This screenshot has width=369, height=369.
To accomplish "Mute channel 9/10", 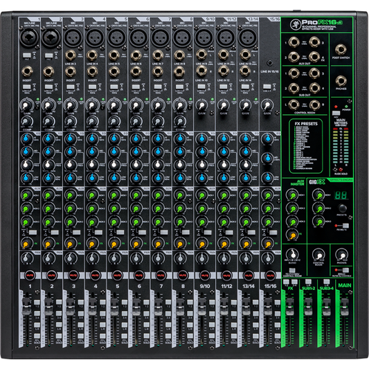I will click(205, 275).
